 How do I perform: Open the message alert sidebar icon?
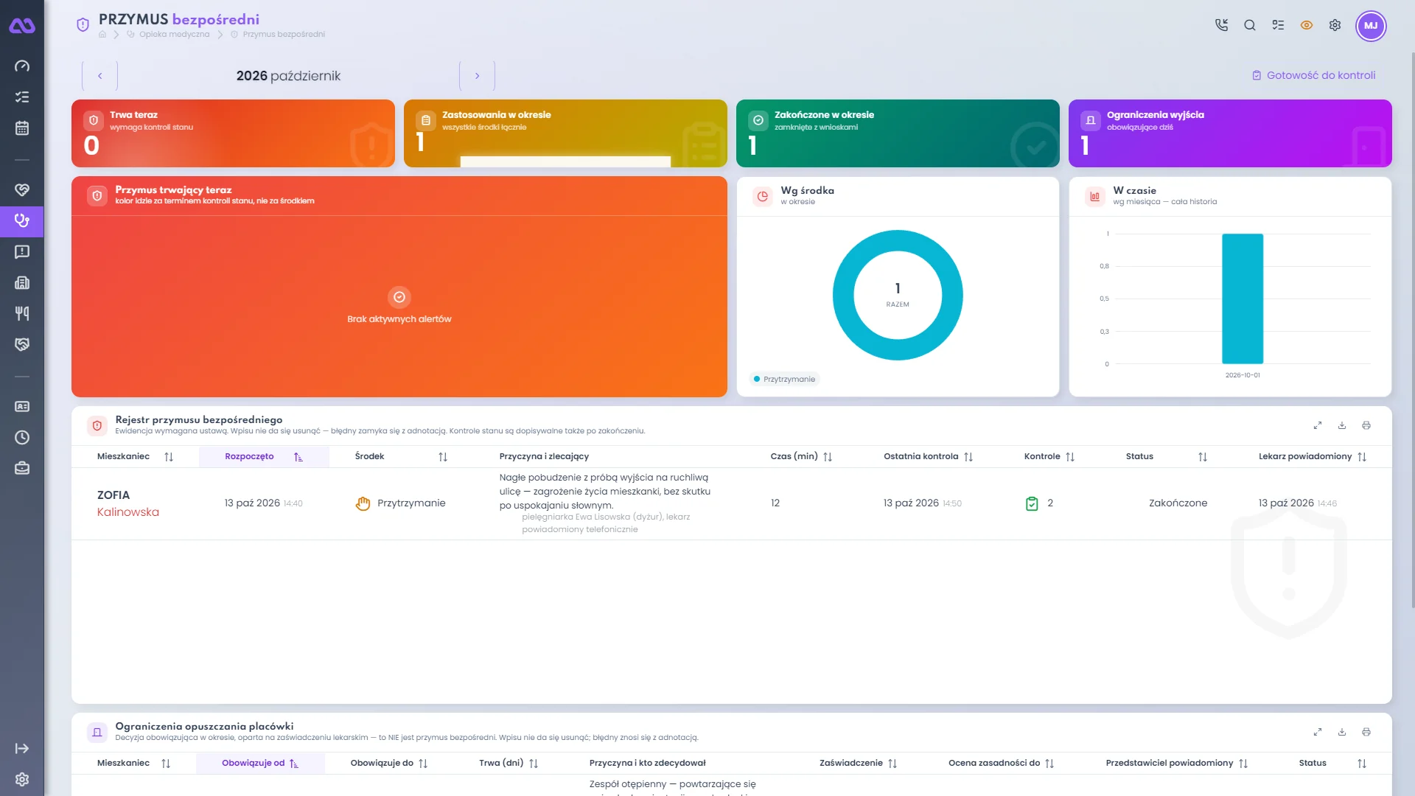22,252
